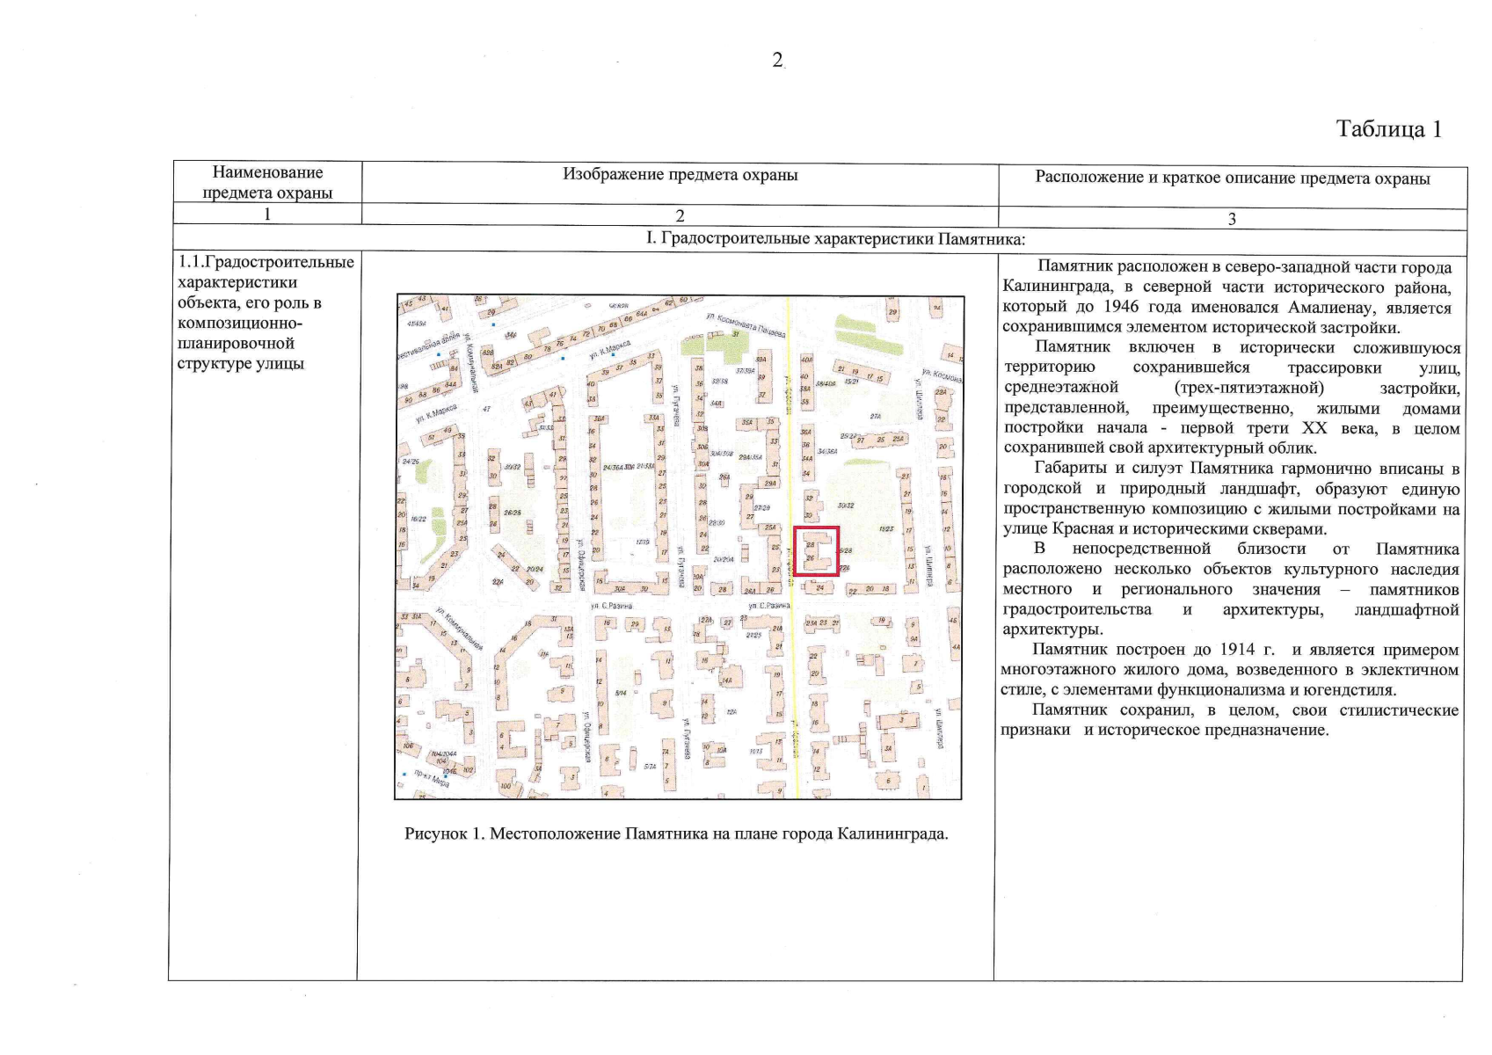This screenshot has width=1492, height=1055.
Task: Click the "Изображение предмета охраны" column header
Action: tap(680, 174)
